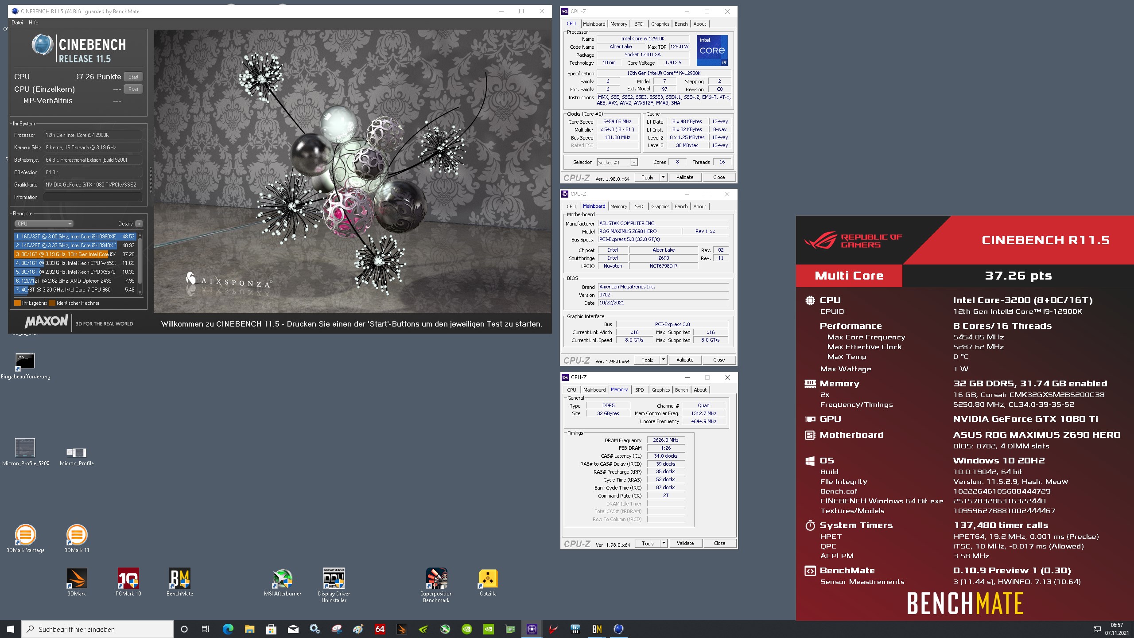Viewport: 1134px width, 638px height.
Task: Switch to the CPU-Z taskbar button
Action: coord(532,629)
